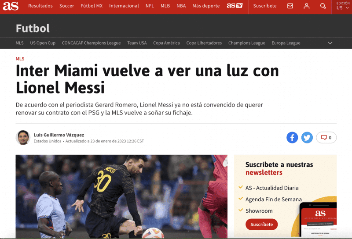Open the Messi article photo

pos(121,196)
